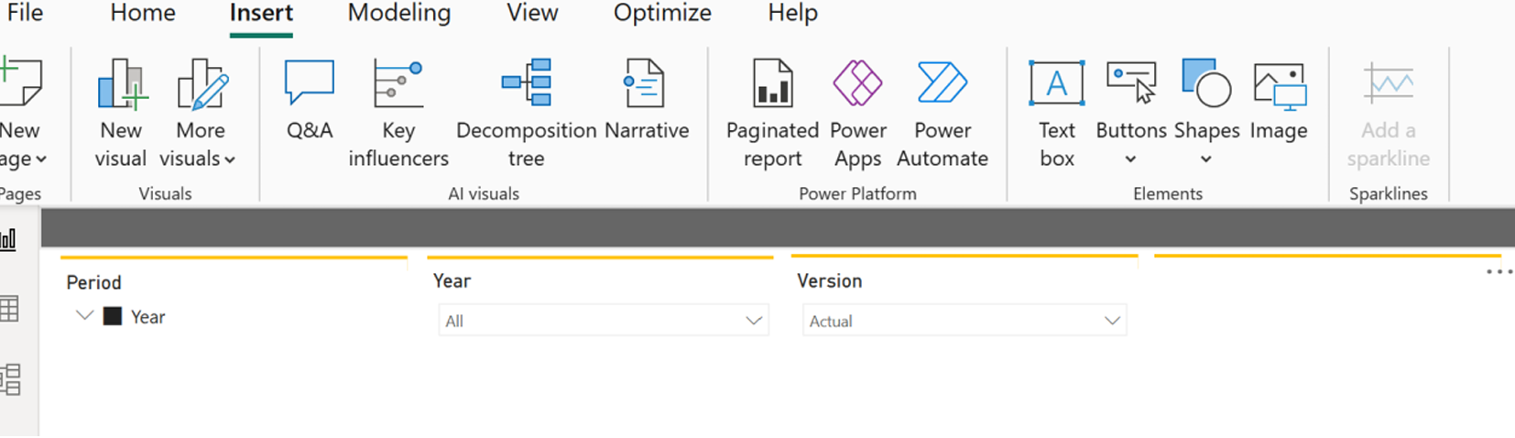Image resolution: width=1515 pixels, height=438 pixels.
Task: Open the Version dropdown showing Actual
Action: click(x=965, y=321)
